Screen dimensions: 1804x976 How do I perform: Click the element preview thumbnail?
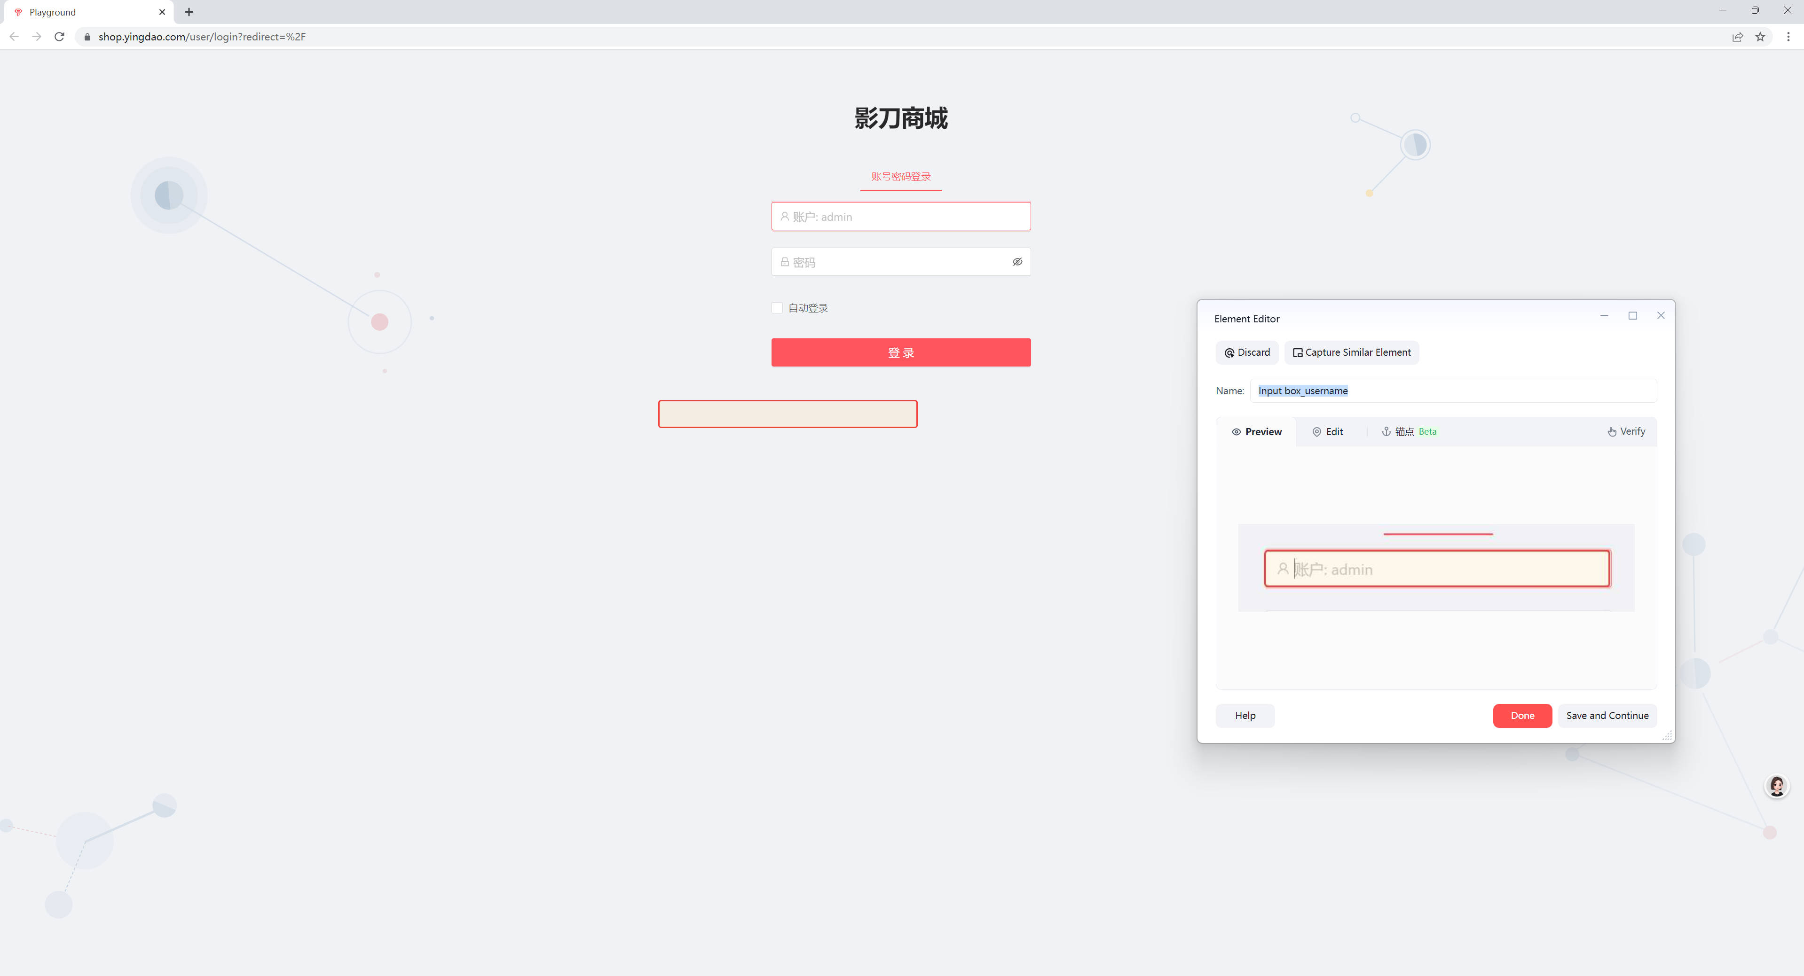[1436, 568]
